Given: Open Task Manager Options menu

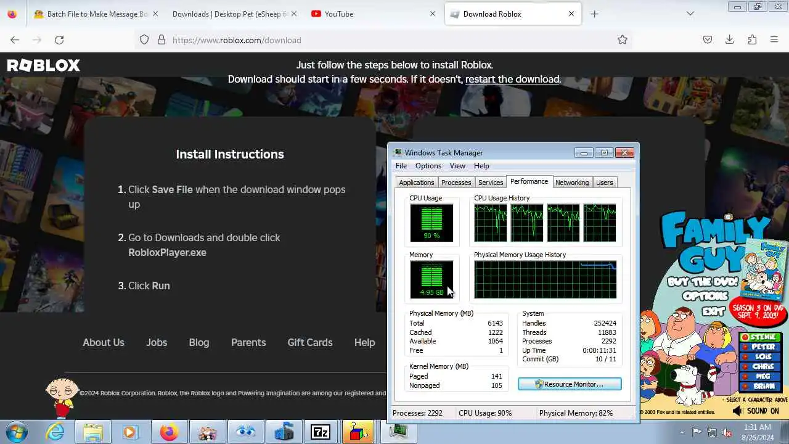Looking at the screenshot, I should (428, 166).
